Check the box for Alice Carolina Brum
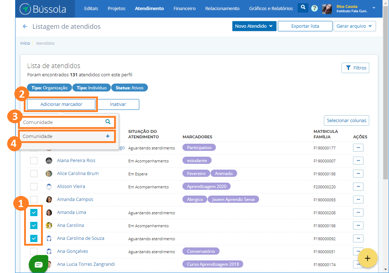Viewport: 389px width, 273px height. [x=34, y=173]
